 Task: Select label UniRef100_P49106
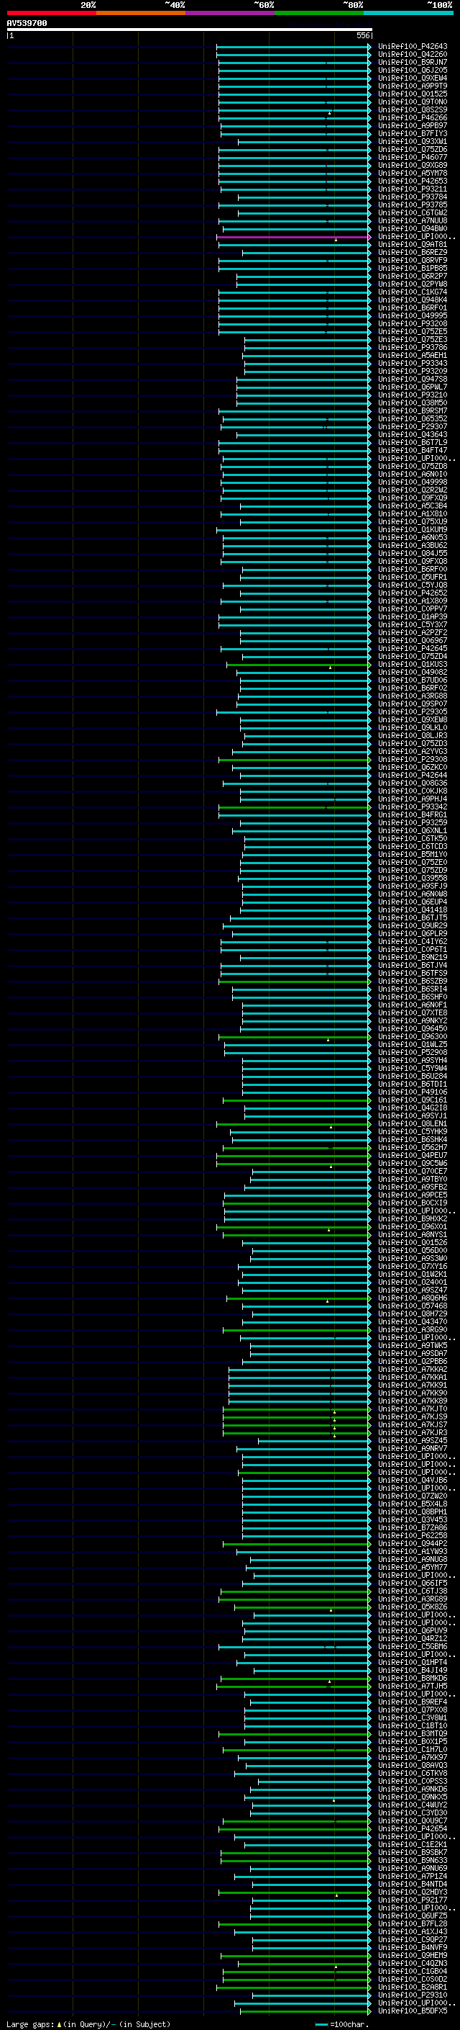[x=413, y=1092]
